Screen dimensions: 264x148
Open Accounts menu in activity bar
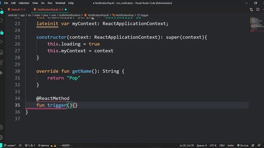(x=1, y=127)
